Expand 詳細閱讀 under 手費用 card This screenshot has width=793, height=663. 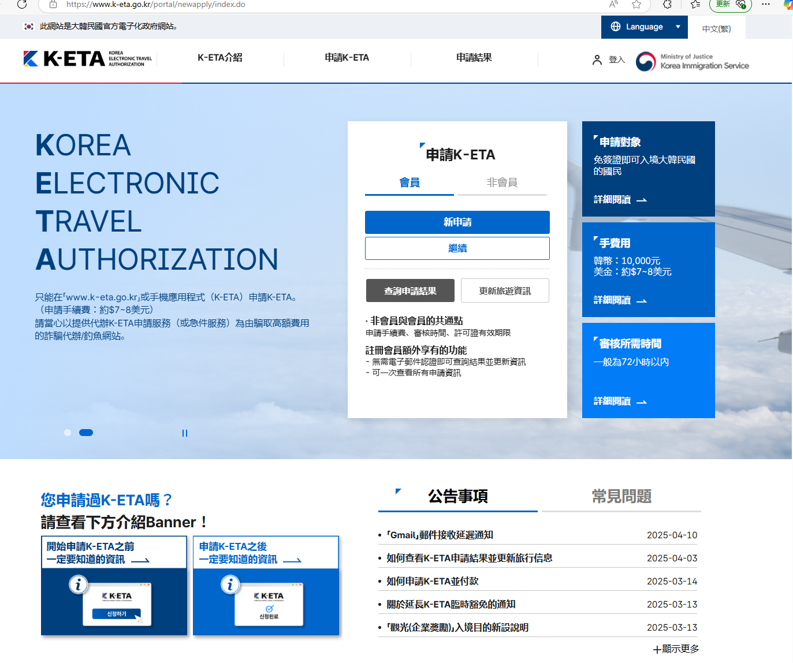pyautogui.click(x=620, y=300)
